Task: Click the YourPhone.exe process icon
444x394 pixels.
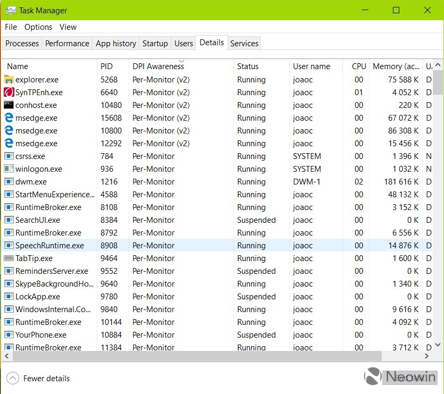Action: 9,334
